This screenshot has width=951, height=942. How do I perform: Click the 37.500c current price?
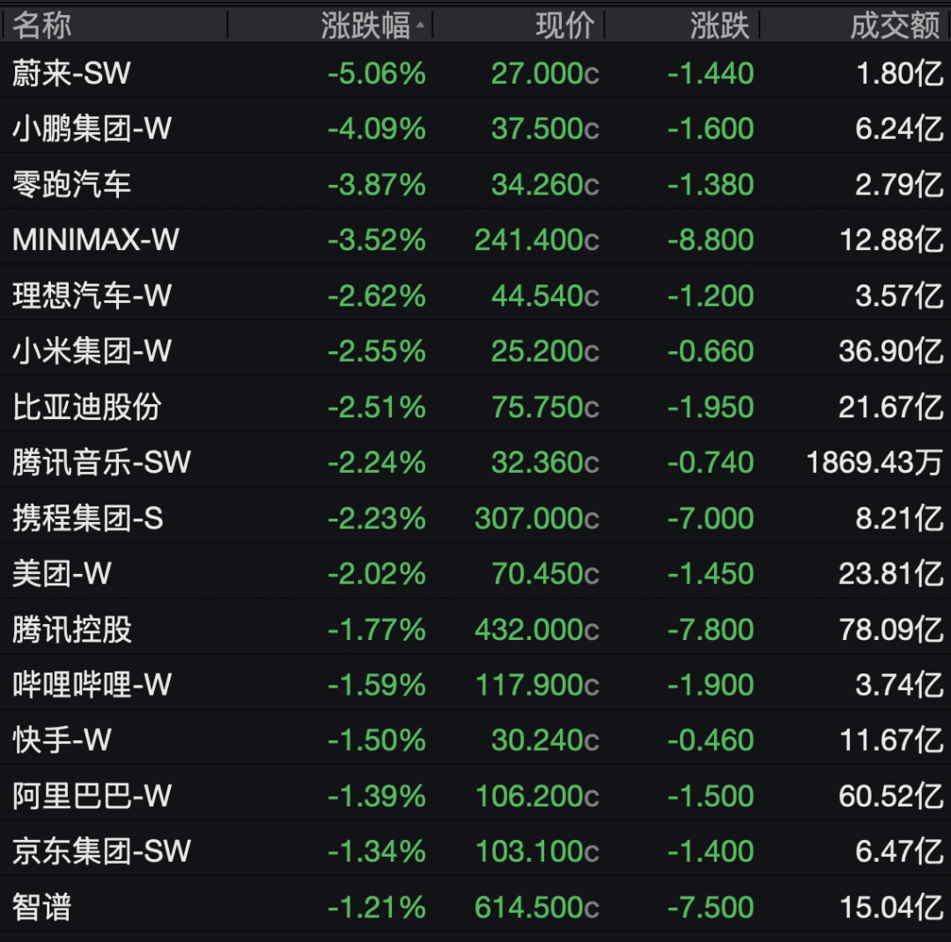[545, 129]
